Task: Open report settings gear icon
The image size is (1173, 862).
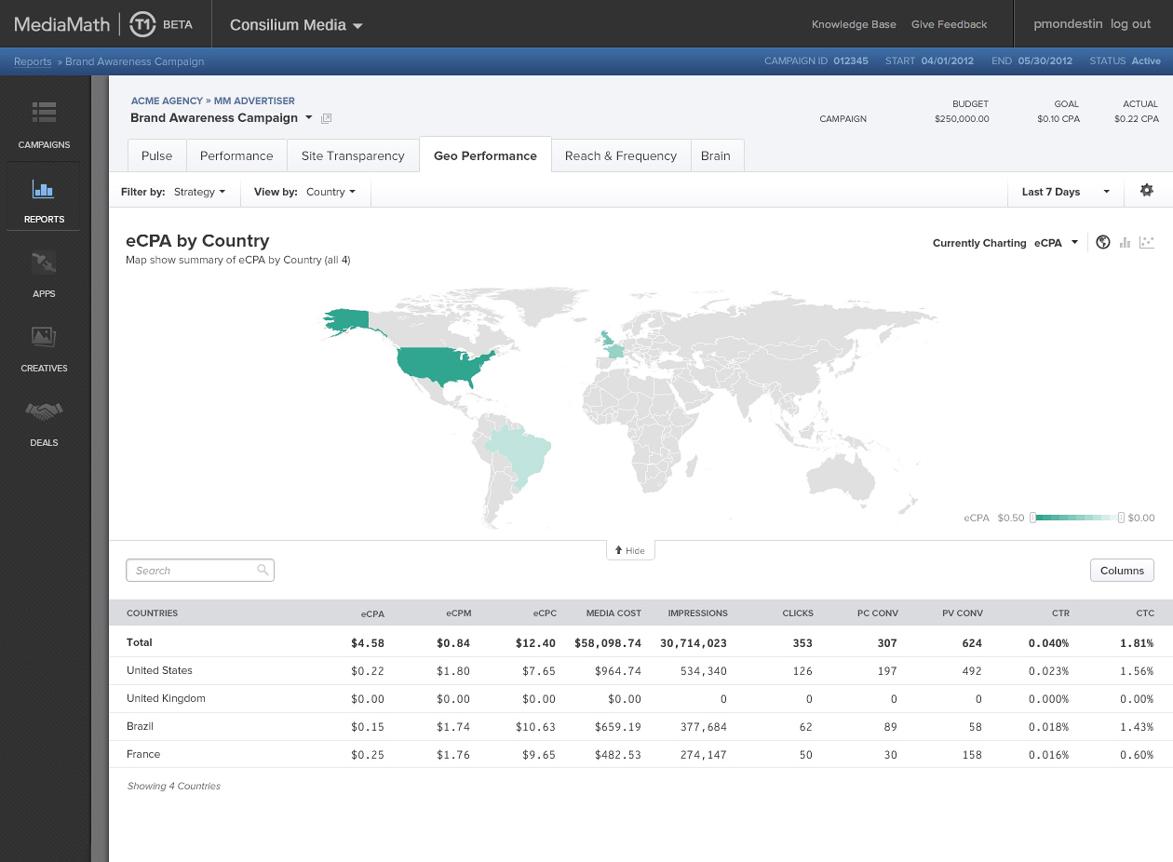Action: [x=1147, y=191]
